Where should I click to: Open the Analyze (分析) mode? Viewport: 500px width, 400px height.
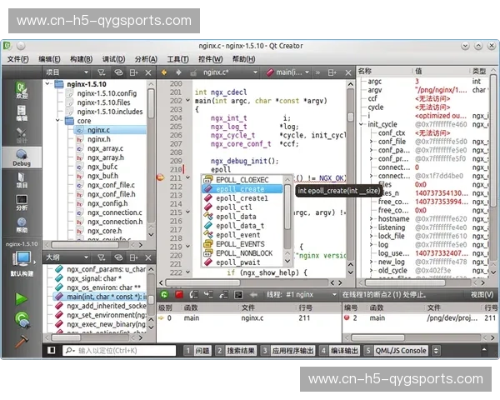point(22,203)
